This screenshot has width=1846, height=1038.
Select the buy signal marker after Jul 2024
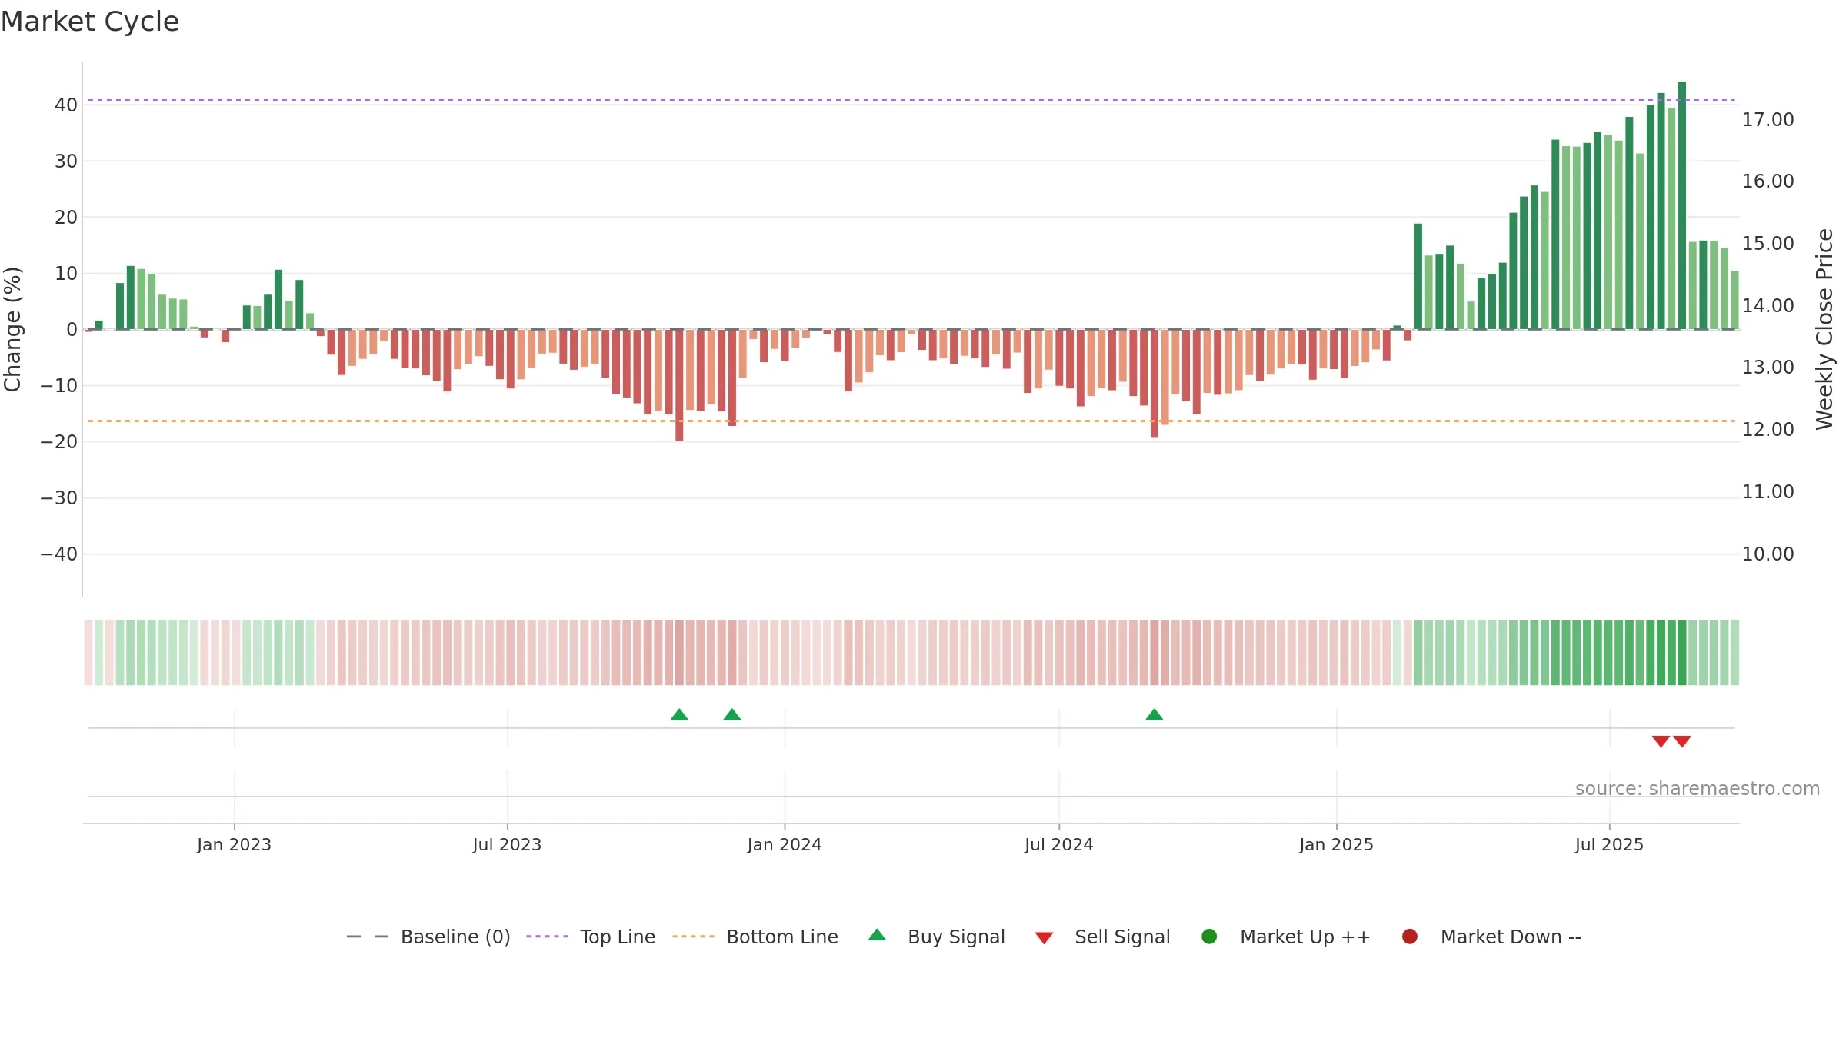click(1155, 715)
